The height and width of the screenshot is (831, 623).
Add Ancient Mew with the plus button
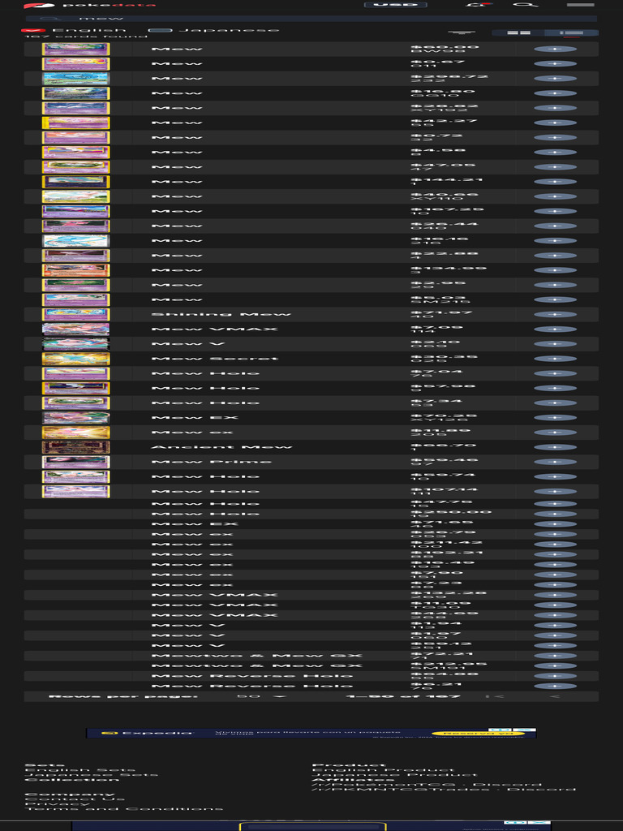coord(555,447)
